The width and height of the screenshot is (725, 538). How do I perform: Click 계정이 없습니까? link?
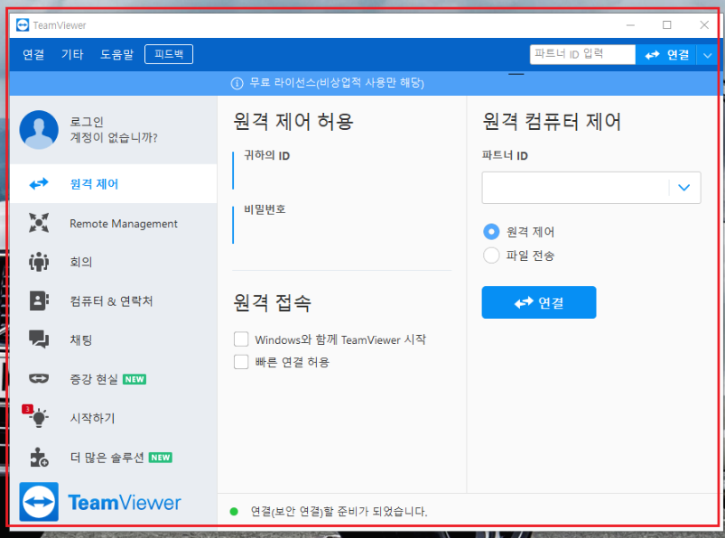coord(114,137)
